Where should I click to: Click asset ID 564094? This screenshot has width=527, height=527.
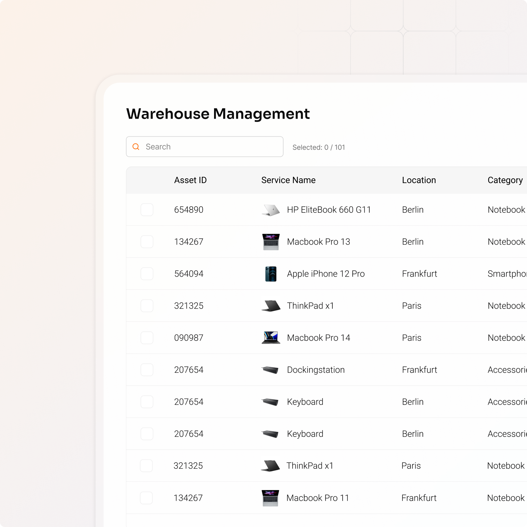[x=189, y=274]
